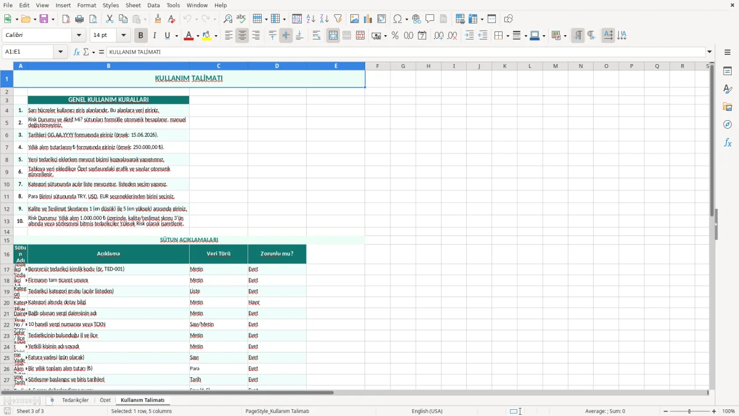Image resolution: width=739 pixels, height=416 pixels.
Task: Insert hyperlink
Action: tap(416, 19)
